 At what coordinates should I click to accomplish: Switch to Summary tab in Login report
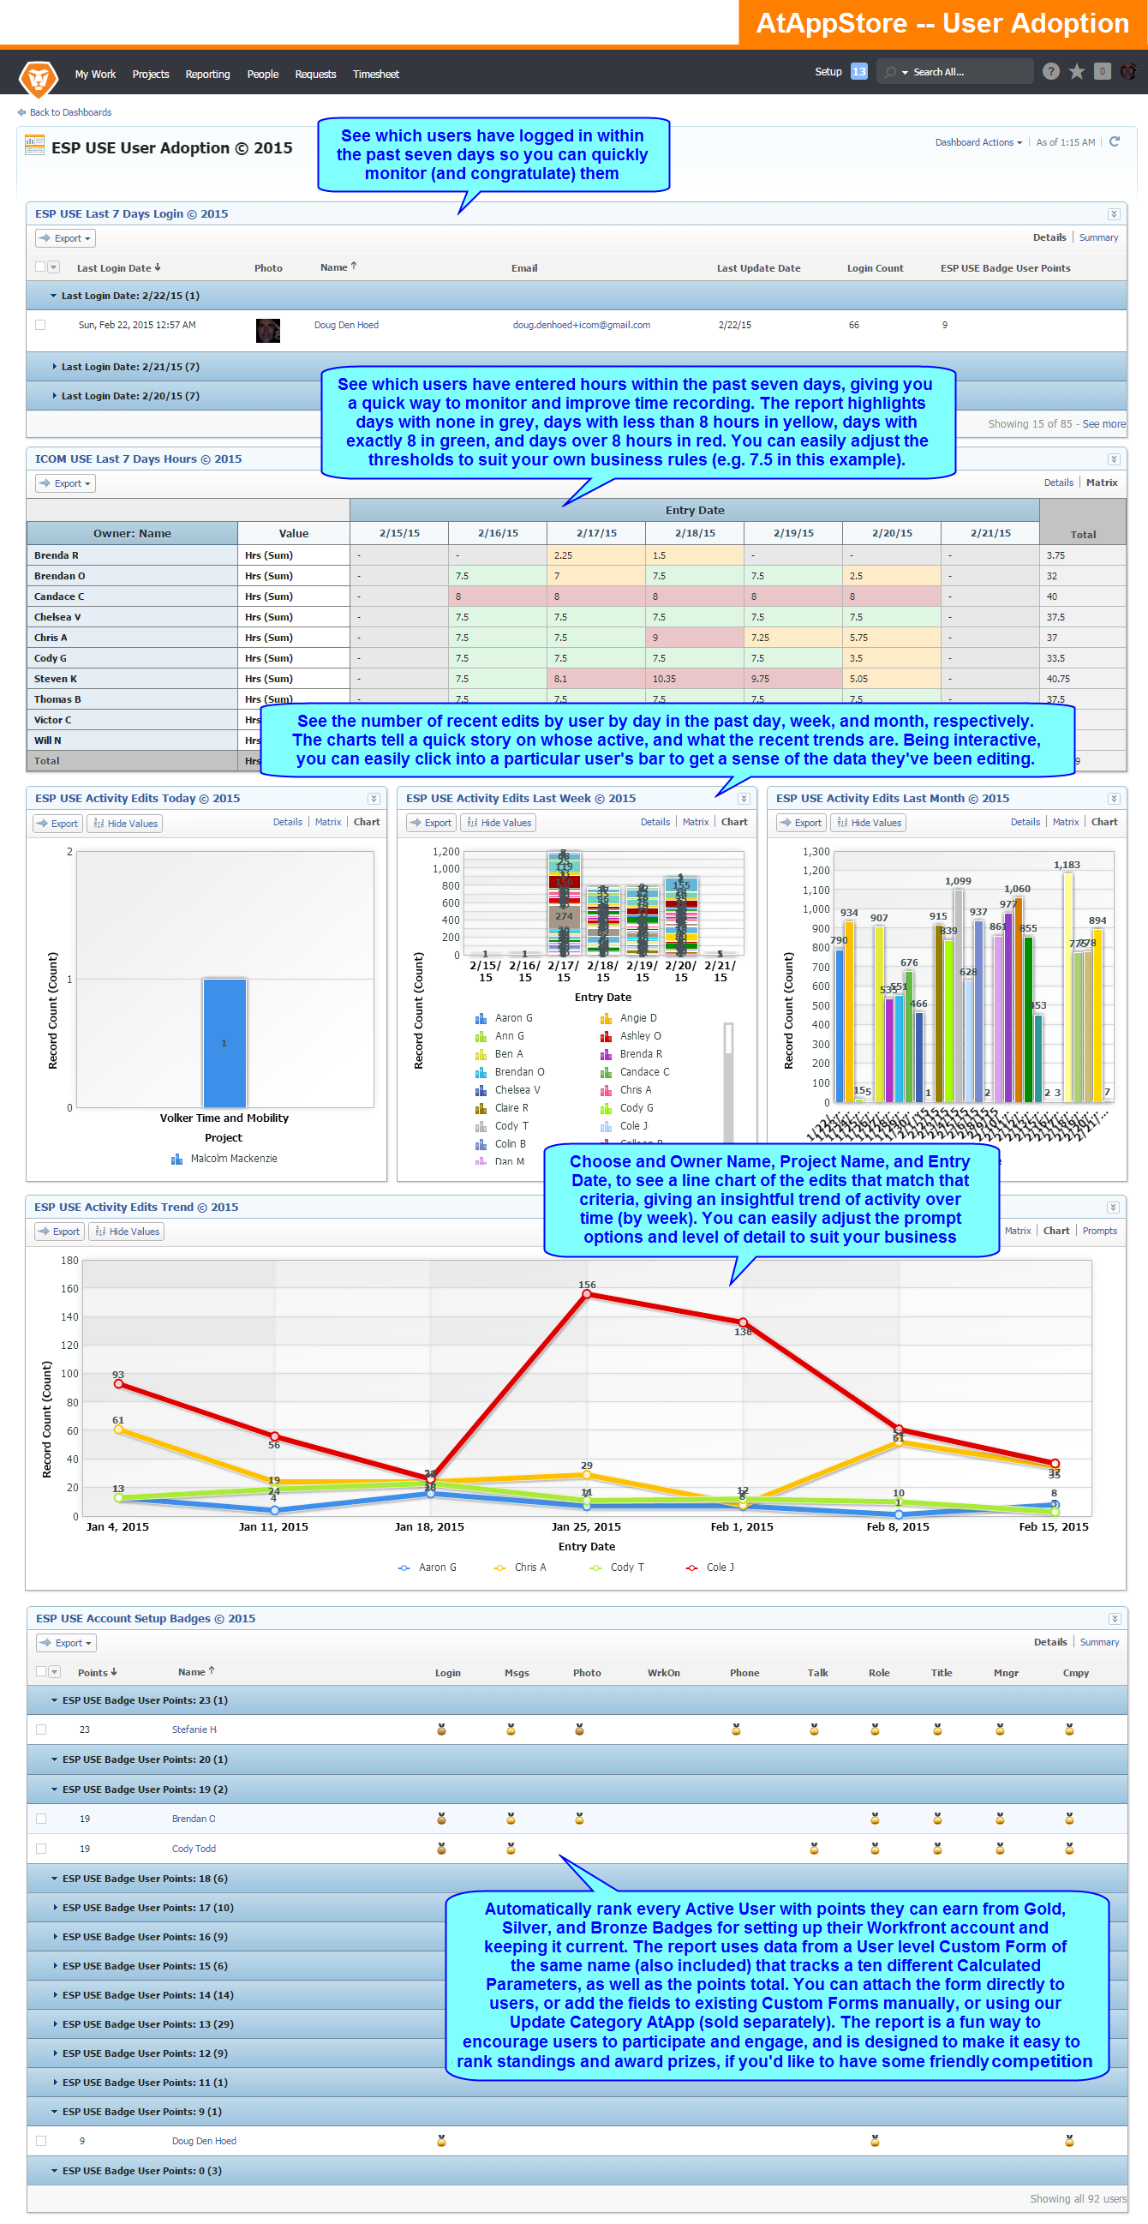1098,237
